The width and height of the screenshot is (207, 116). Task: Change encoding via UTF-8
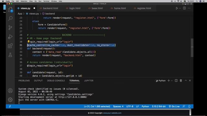tap(130, 106)
